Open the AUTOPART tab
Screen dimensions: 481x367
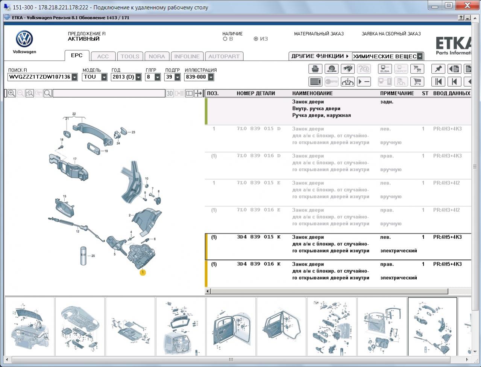(x=224, y=56)
